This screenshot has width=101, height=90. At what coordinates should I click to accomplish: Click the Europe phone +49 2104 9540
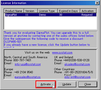(x=23, y=72)
